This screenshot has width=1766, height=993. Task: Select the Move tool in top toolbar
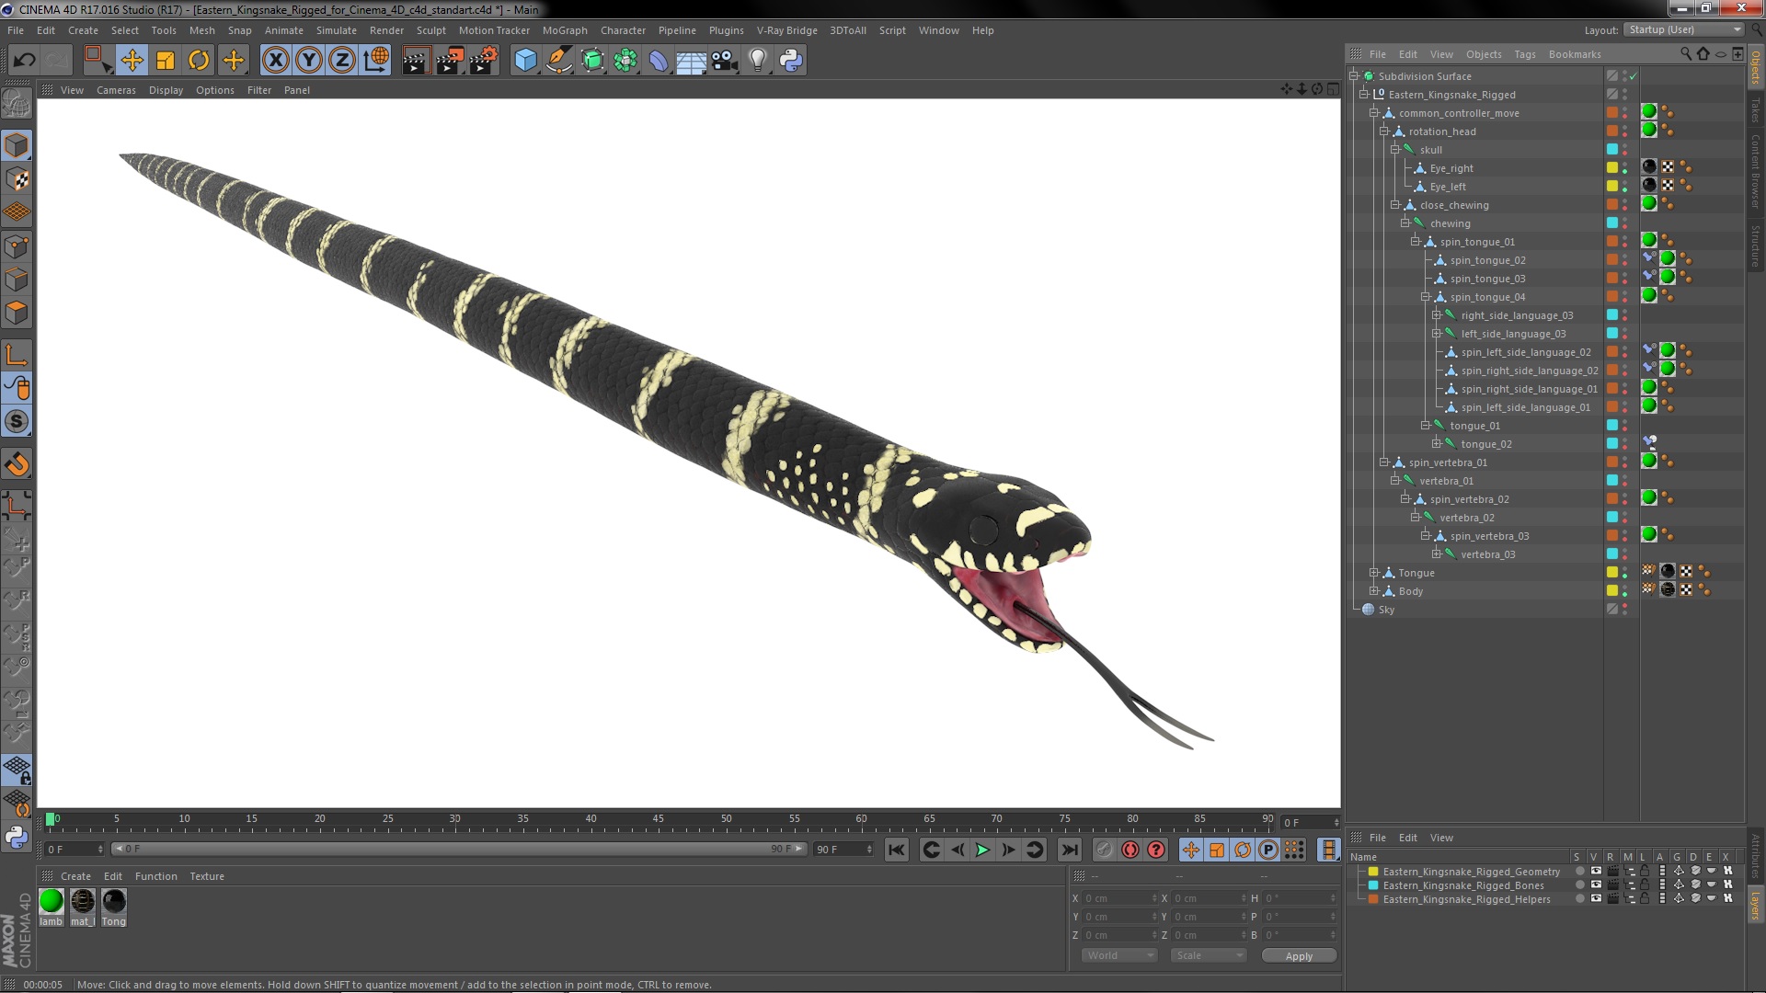pos(132,61)
